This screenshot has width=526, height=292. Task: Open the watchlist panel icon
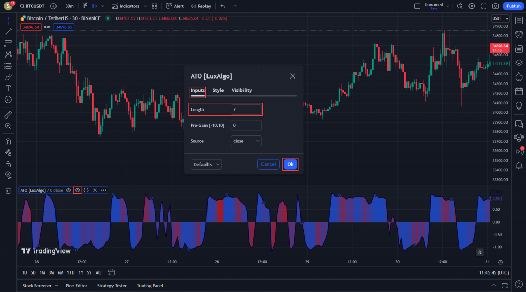pos(519,21)
